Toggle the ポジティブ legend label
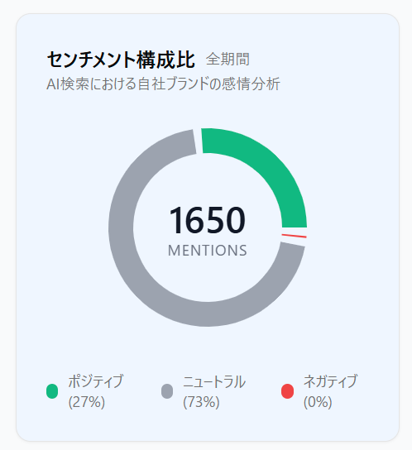 click(x=96, y=381)
